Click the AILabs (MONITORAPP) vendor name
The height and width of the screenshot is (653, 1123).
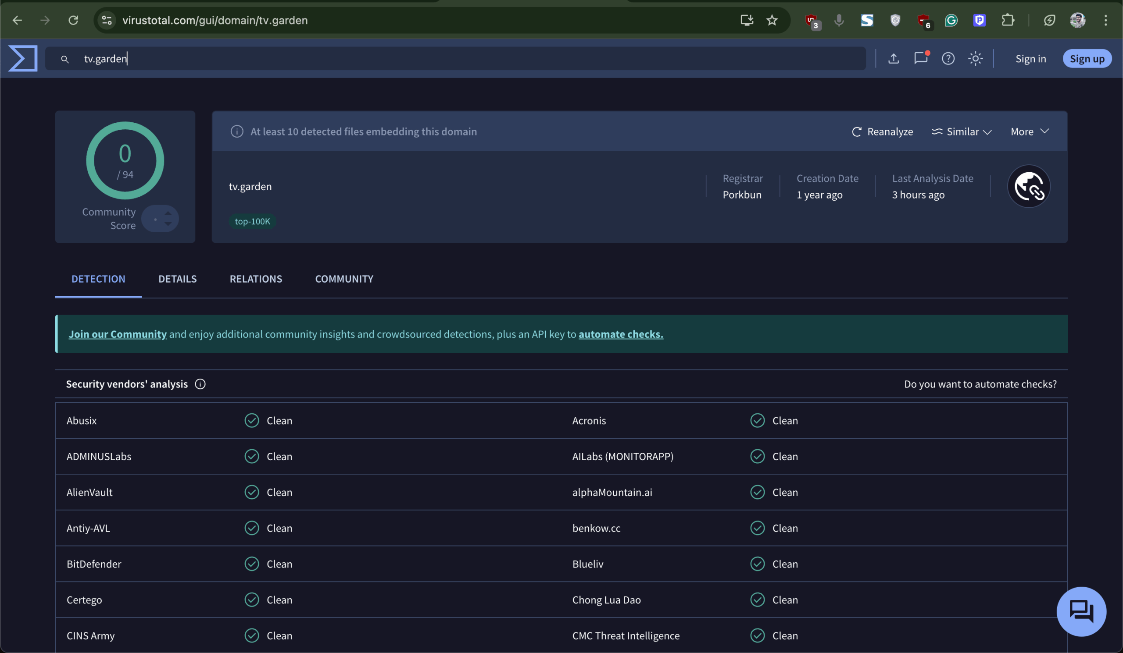(x=623, y=456)
